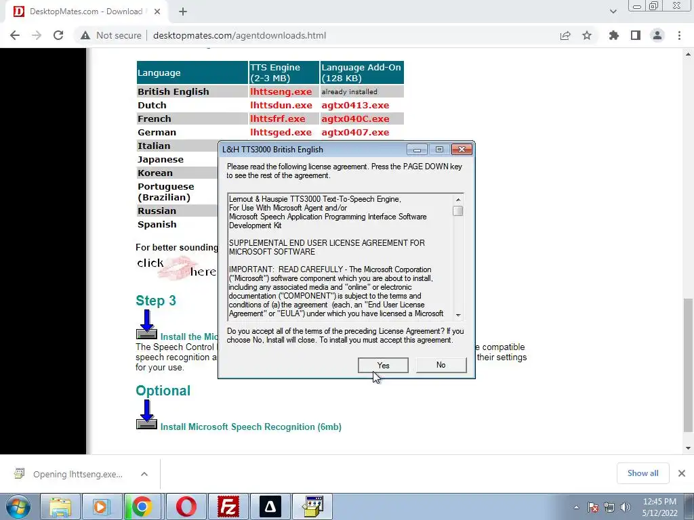The width and height of the screenshot is (694, 520).
Task: Switch to the installer taskbar icon
Action: coord(312,506)
